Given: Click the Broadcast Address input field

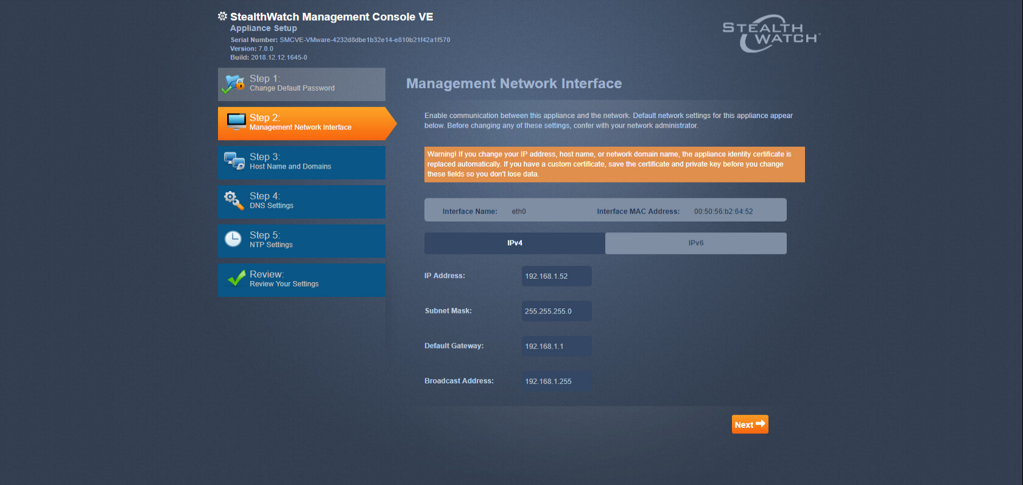Looking at the screenshot, I should click(556, 382).
